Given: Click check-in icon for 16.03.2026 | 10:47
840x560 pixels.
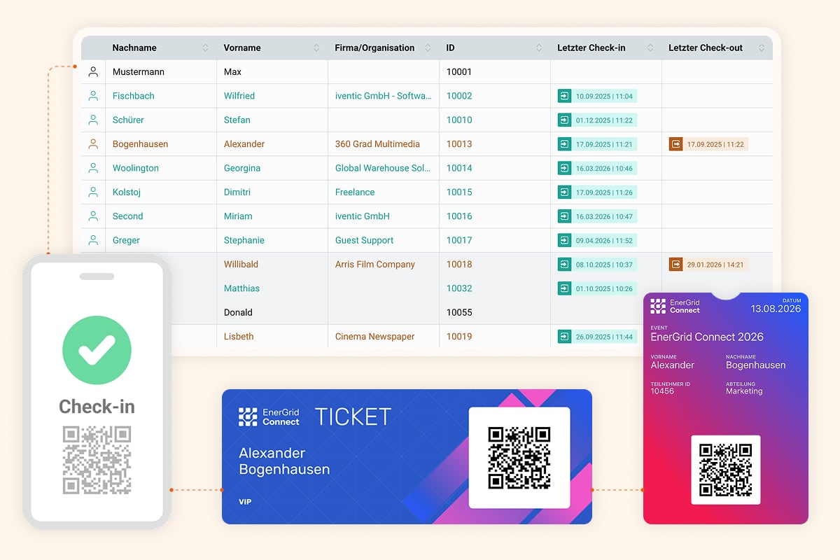Looking at the screenshot, I should tap(564, 216).
